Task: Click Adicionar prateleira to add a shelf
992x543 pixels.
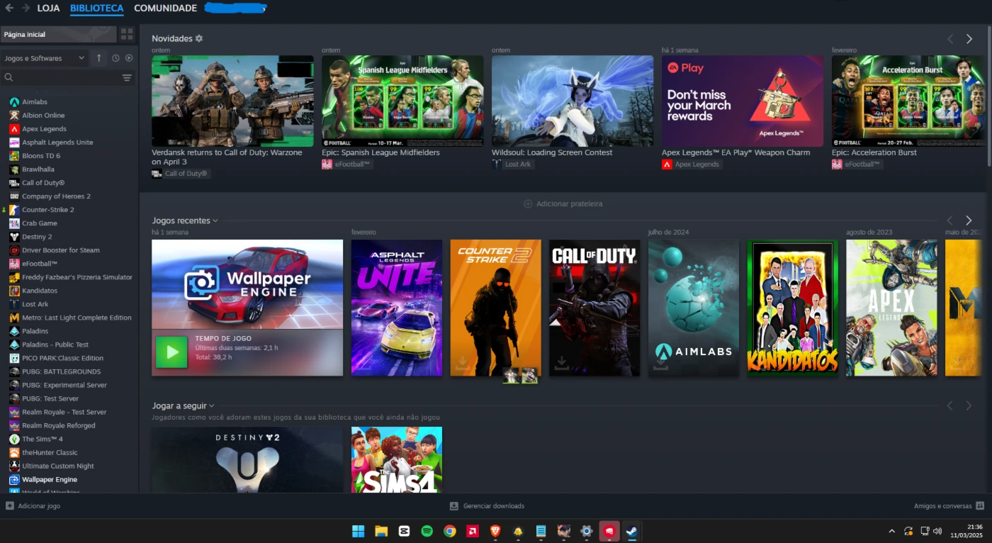Action: click(x=563, y=204)
